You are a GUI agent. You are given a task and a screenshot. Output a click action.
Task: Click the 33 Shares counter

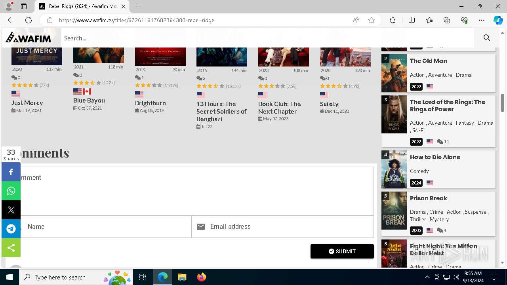(x=11, y=154)
